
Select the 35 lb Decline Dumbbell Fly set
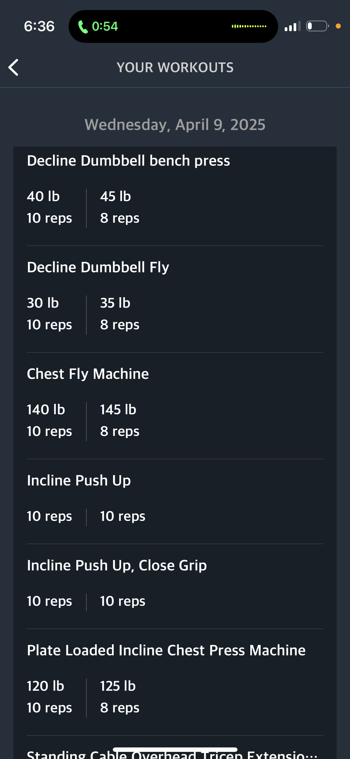119,314
